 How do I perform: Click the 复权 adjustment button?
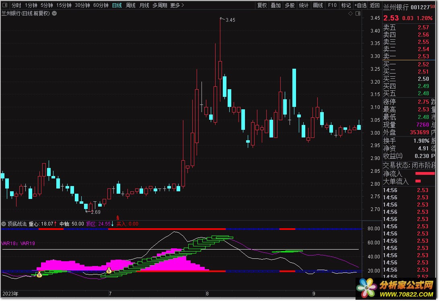tap(262, 5)
